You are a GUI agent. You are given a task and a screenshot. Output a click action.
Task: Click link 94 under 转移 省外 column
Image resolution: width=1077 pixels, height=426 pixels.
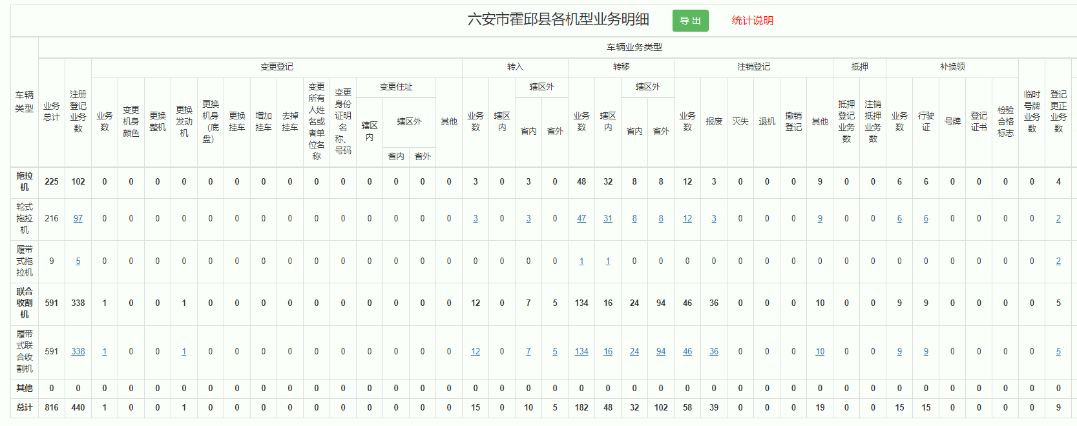click(x=661, y=352)
